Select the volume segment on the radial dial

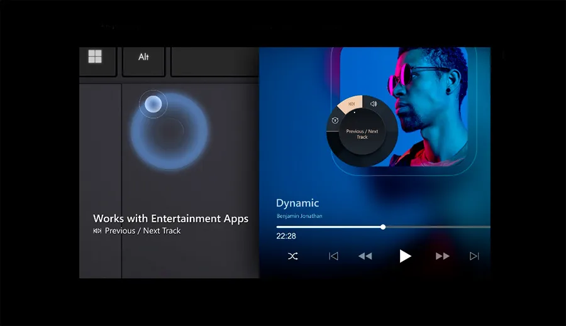coord(374,104)
